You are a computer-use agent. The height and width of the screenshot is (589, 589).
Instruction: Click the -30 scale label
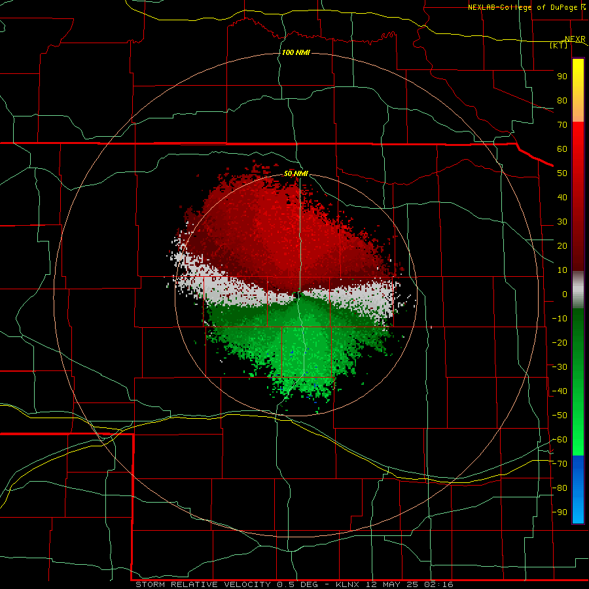[560, 367]
